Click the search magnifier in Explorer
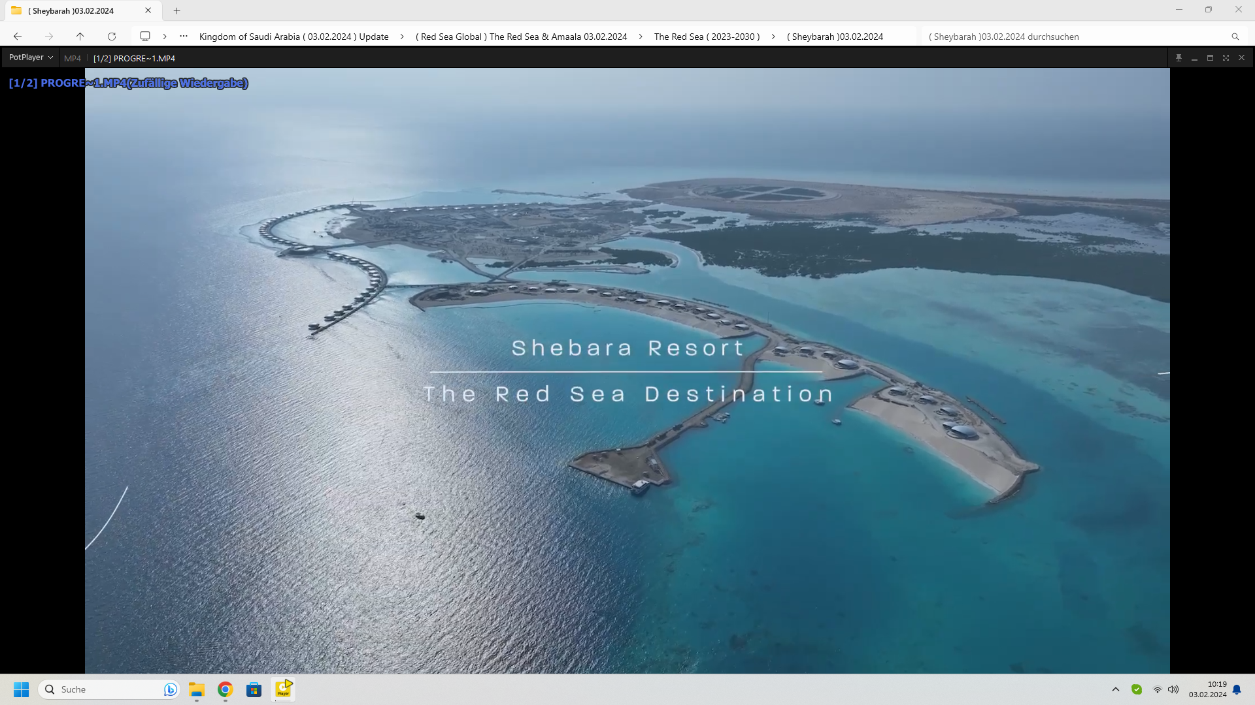Screen dimensions: 1255x705 tap(1235, 37)
